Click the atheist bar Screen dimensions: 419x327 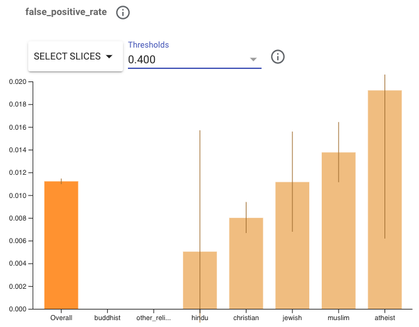tap(385, 199)
